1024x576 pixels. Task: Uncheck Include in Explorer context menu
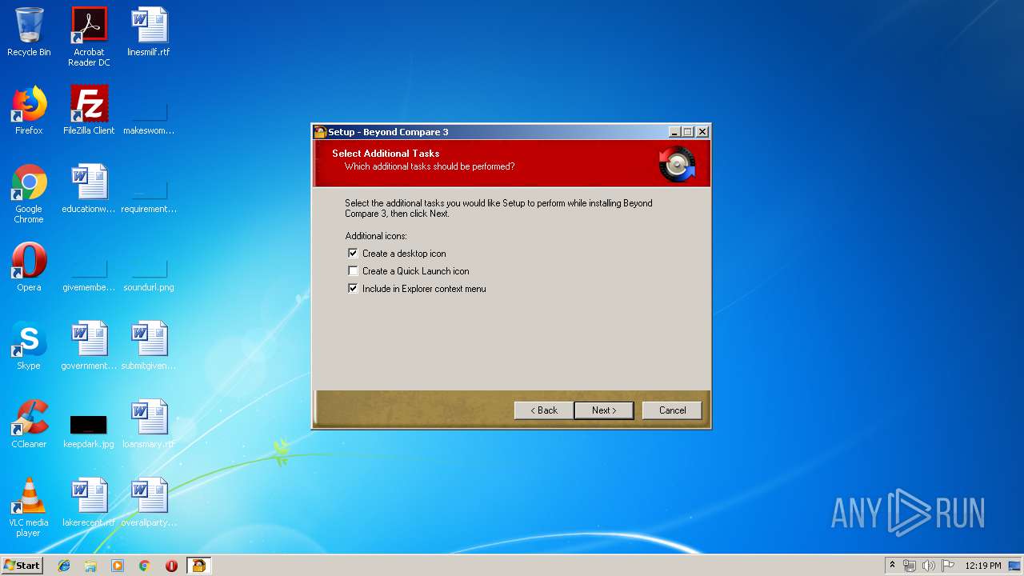click(353, 288)
